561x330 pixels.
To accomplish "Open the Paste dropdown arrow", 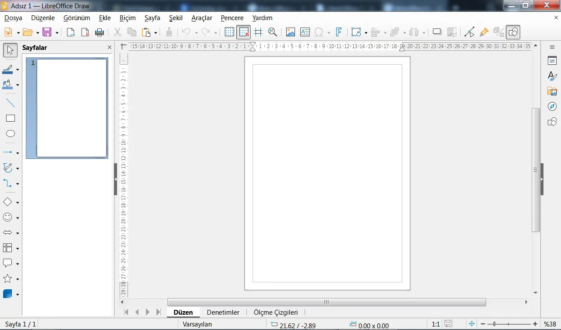I will click(x=156, y=32).
